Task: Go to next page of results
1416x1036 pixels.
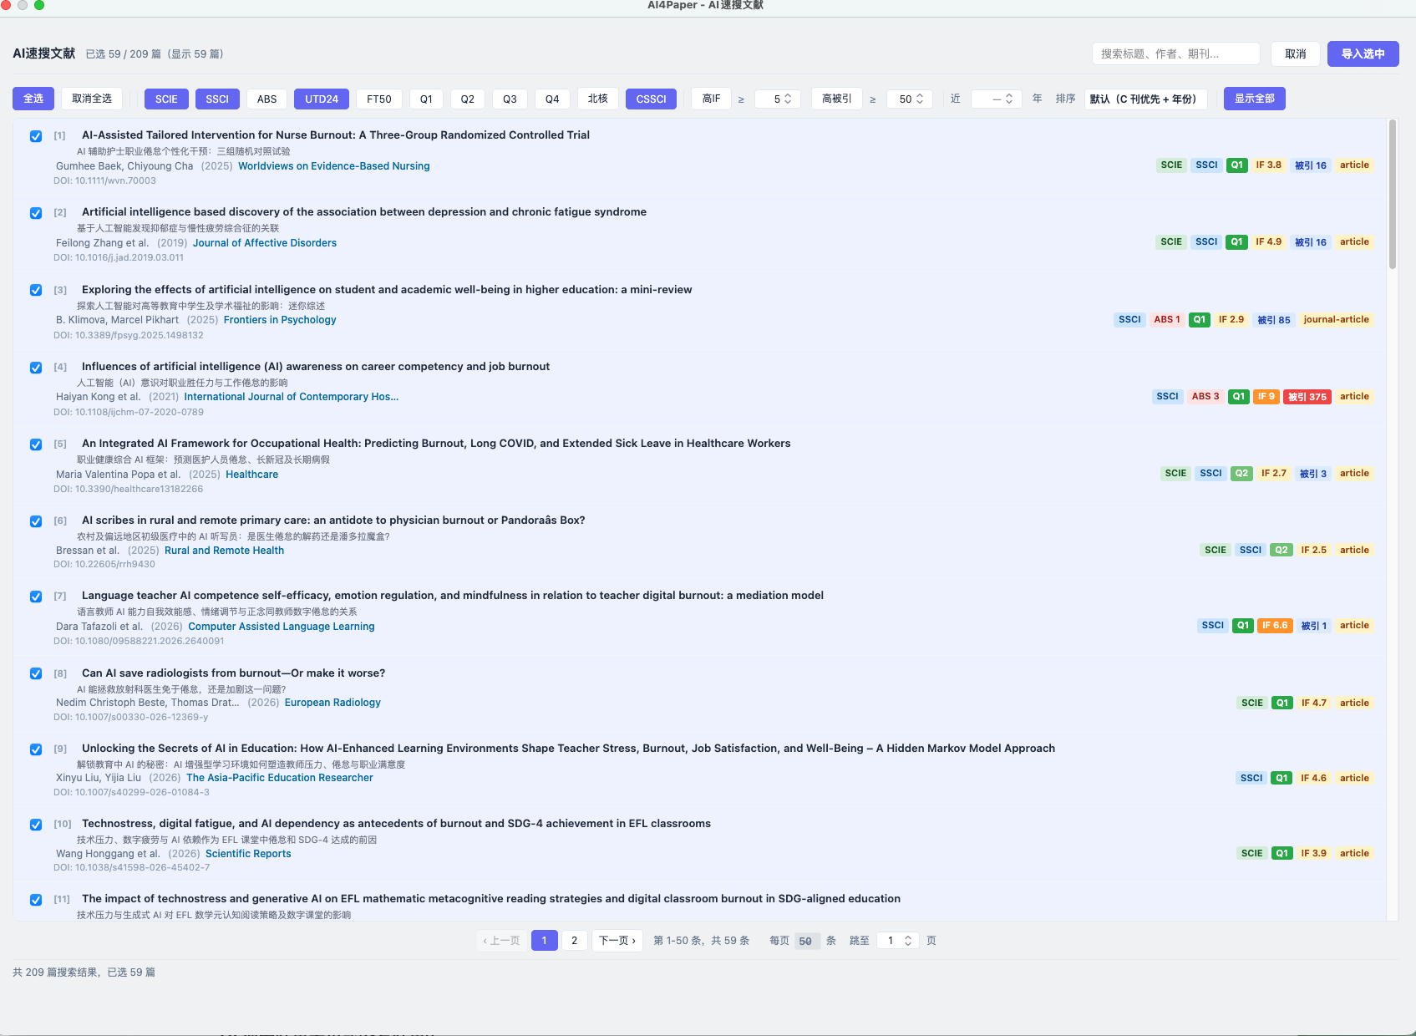Action: (617, 941)
